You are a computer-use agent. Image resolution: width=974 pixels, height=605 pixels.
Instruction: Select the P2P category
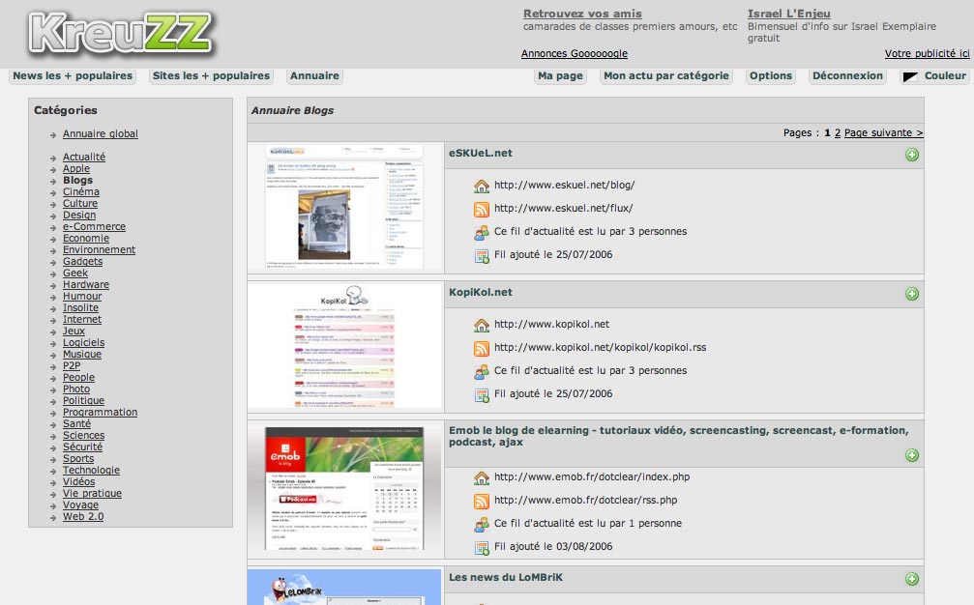point(72,365)
